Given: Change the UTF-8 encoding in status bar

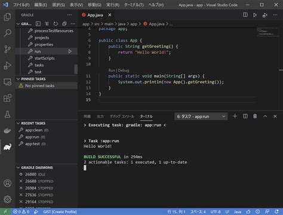Looking at the screenshot, I should 216,212.
